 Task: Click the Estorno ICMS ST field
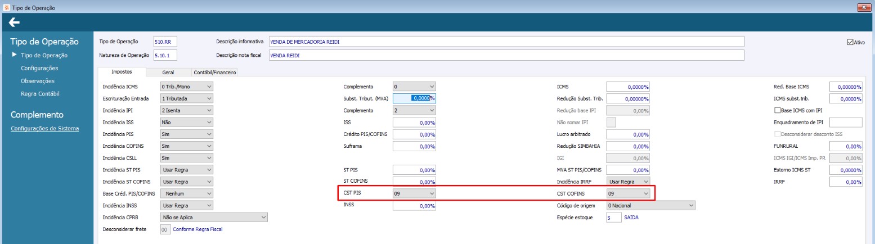pyautogui.click(x=846, y=170)
